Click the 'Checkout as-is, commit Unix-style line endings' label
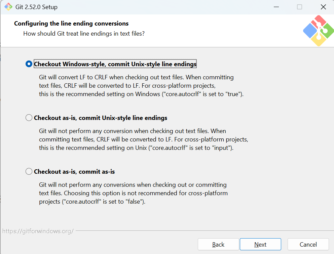 101,118
